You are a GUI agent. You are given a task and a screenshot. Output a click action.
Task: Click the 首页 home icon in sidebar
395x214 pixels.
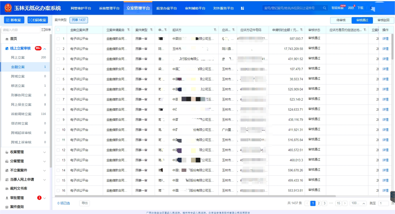7,39
